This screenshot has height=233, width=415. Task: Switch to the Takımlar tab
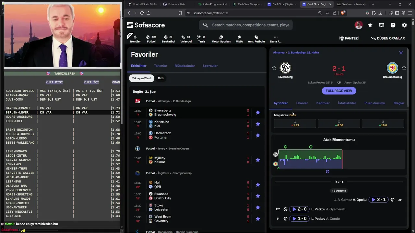pyautogui.click(x=160, y=66)
